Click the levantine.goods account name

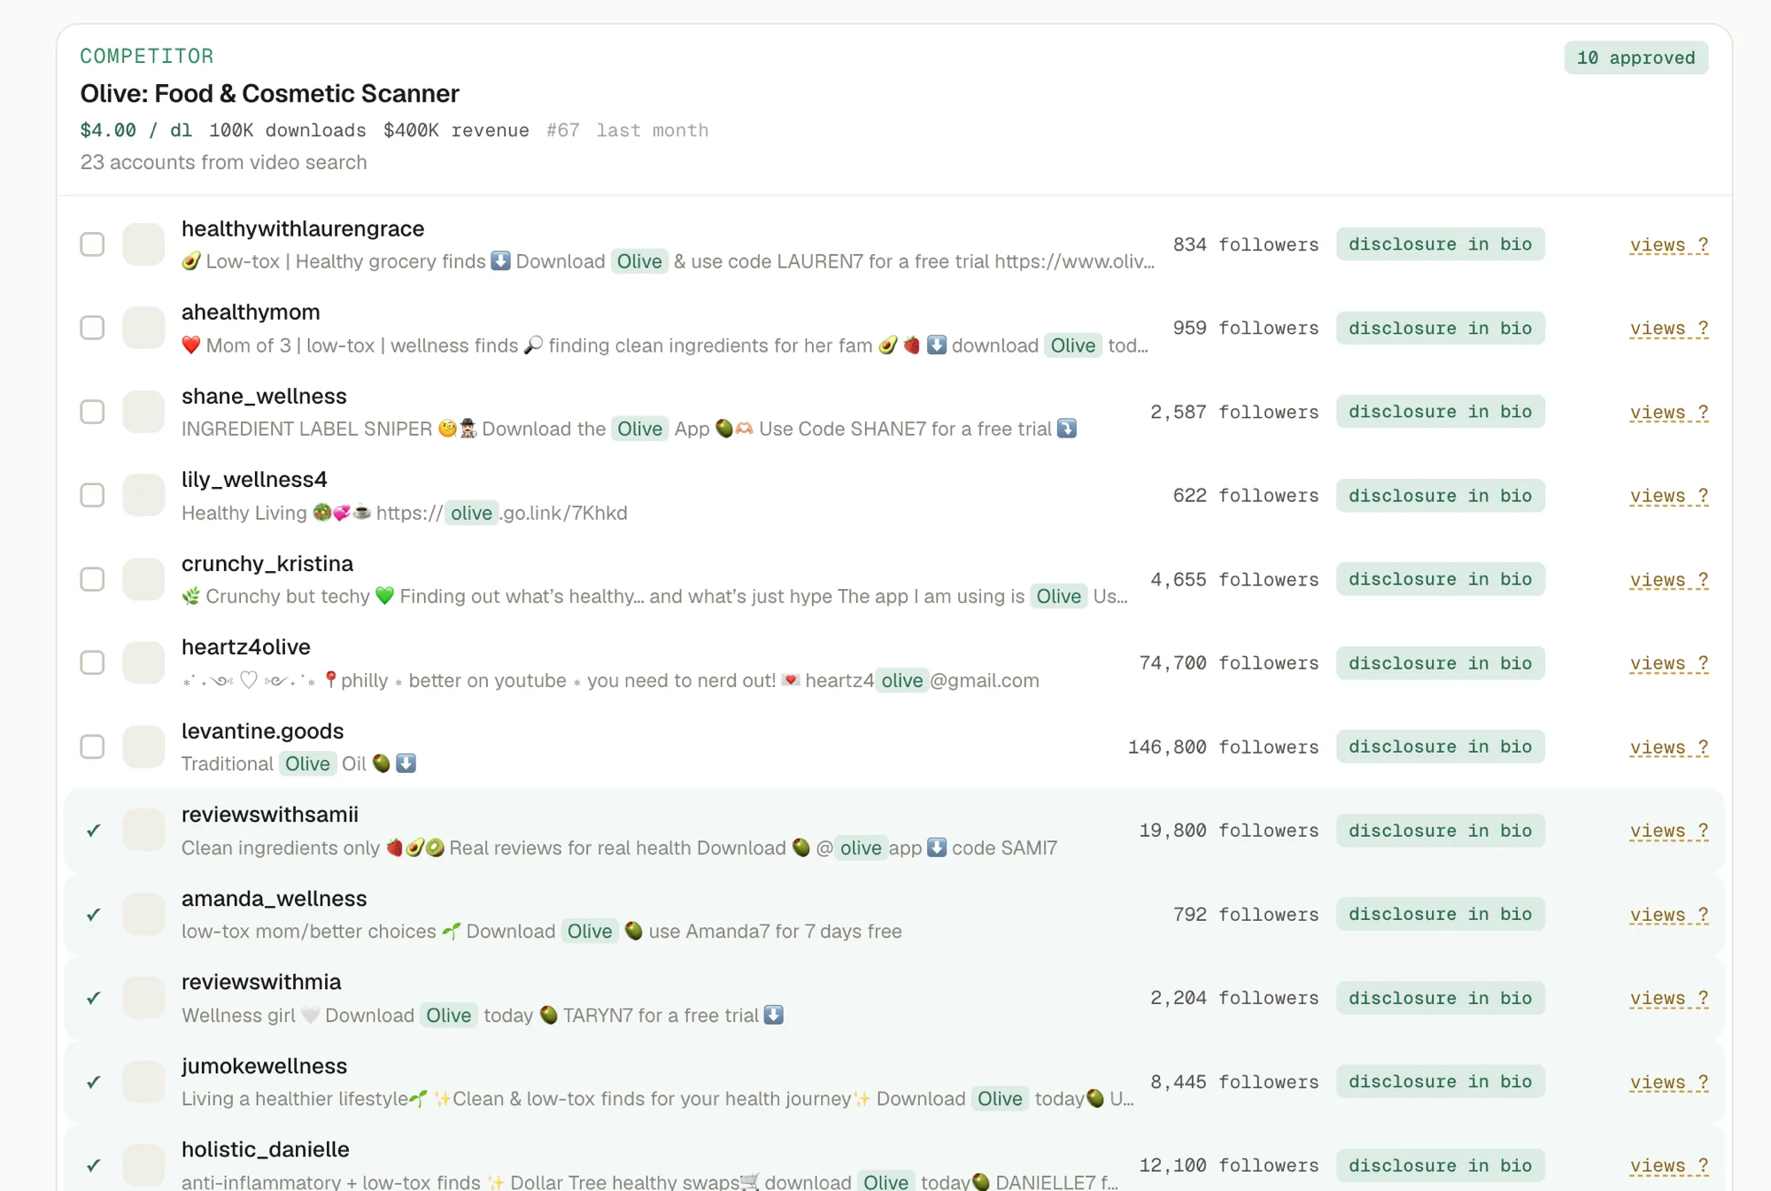262,731
